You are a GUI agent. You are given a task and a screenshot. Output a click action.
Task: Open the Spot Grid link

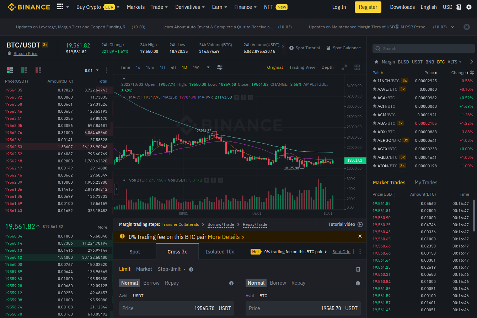[341, 252]
